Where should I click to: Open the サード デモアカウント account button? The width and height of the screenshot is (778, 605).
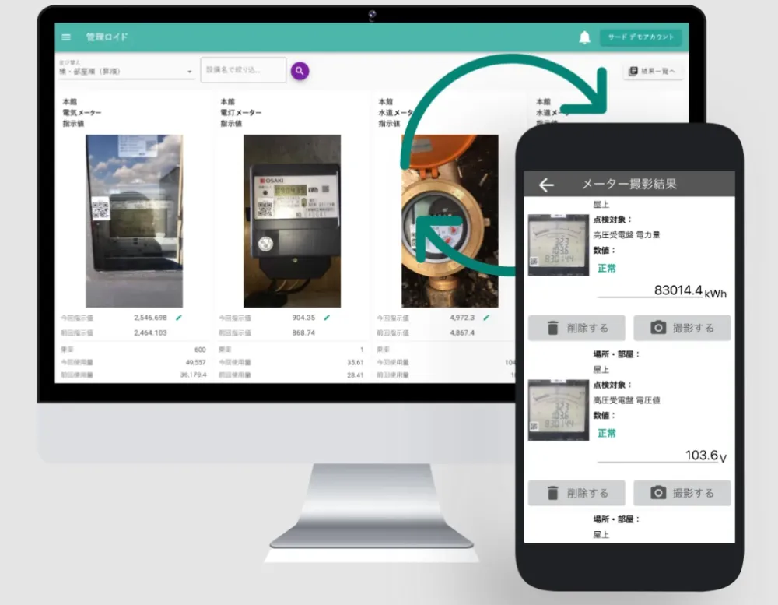tap(640, 37)
